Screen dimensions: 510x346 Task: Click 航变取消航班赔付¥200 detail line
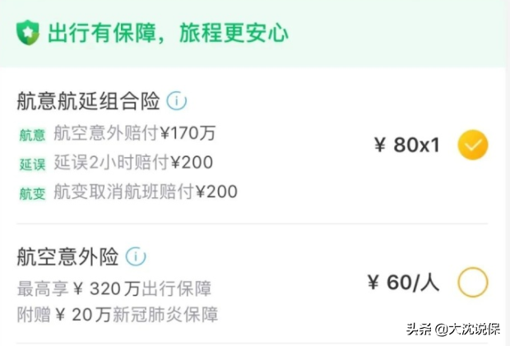[146, 191]
